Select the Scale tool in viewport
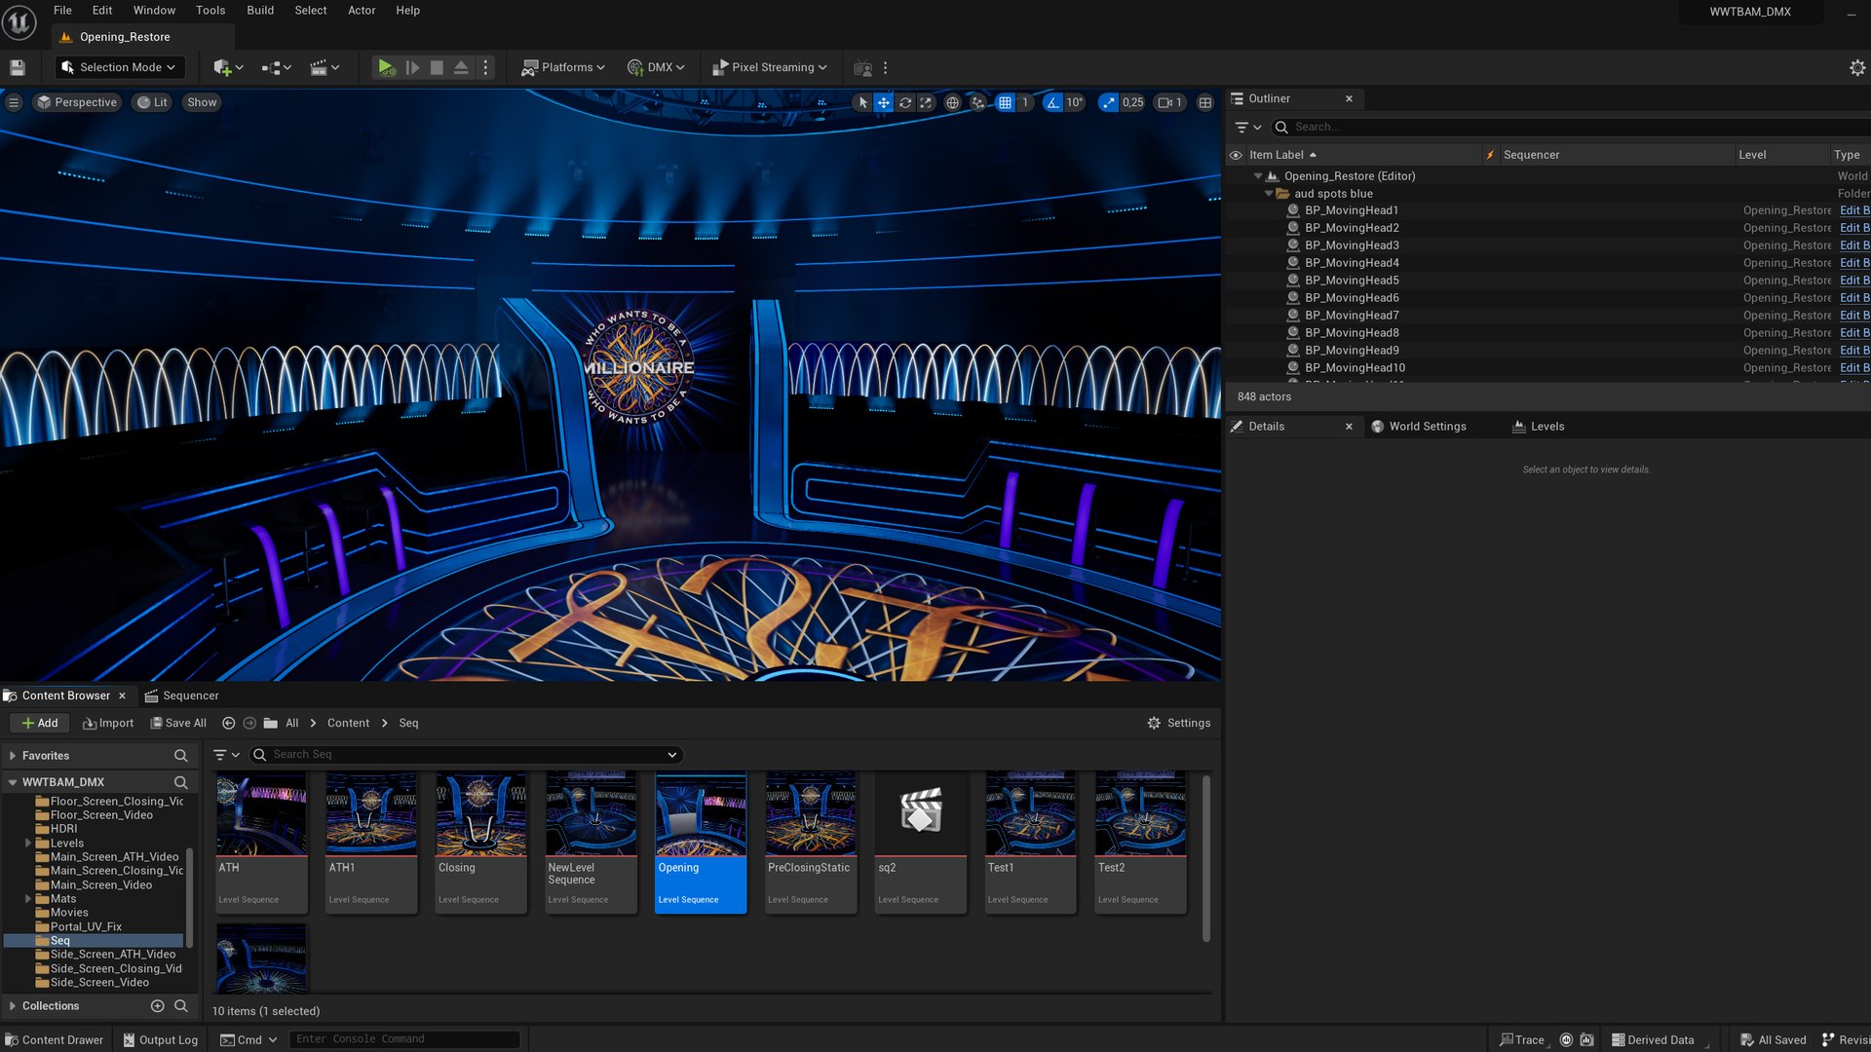The width and height of the screenshot is (1871, 1052). pyautogui.click(x=926, y=102)
